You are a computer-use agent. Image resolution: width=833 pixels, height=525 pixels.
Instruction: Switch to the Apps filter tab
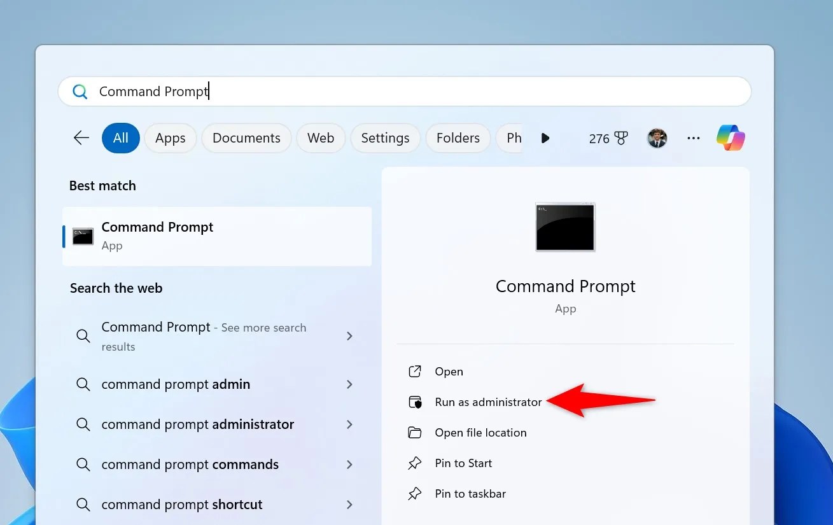click(x=170, y=137)
